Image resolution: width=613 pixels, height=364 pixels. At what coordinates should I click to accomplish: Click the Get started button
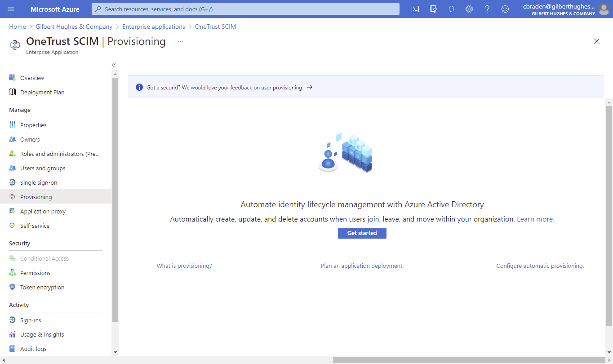[x=362, y=233]
